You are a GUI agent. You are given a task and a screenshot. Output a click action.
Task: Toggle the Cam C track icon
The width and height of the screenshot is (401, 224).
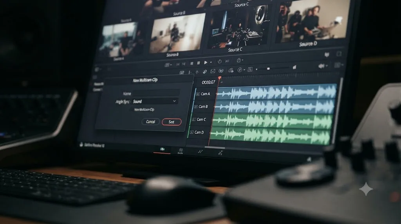click(193, 119)
